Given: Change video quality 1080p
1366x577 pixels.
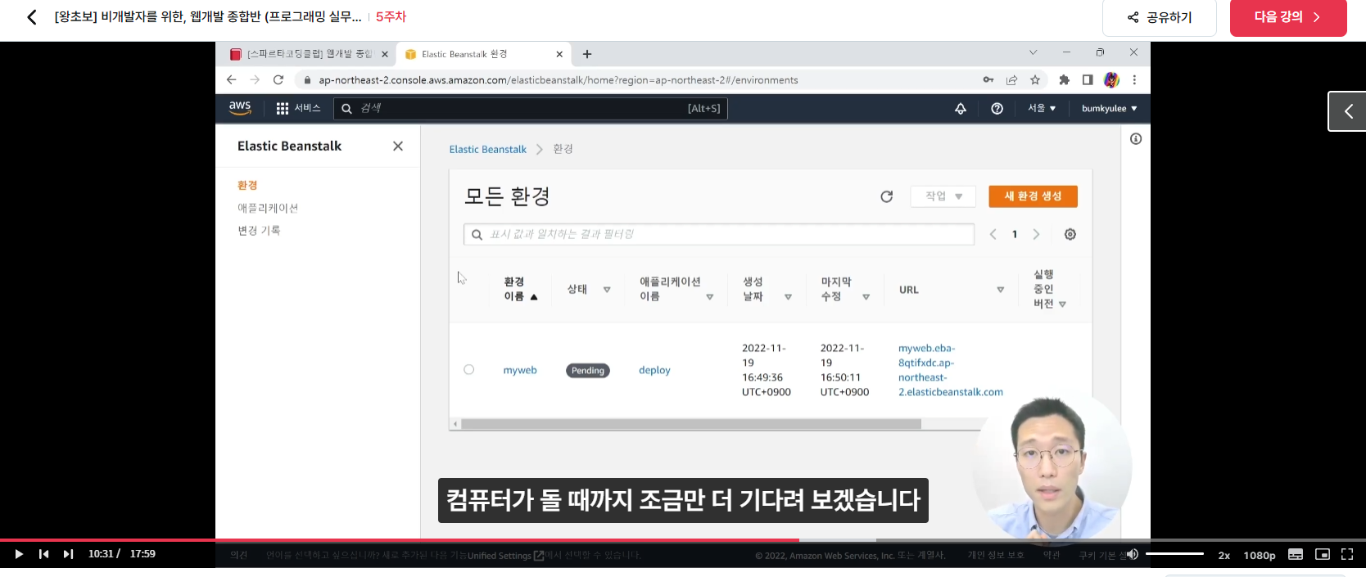Looking at the screenshot, I should [1260, 555].
